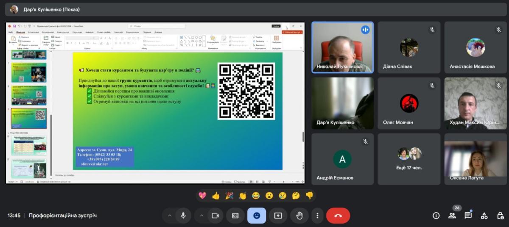
Task: Raise your hand in the meeting
Action: [x=299, y=216]
